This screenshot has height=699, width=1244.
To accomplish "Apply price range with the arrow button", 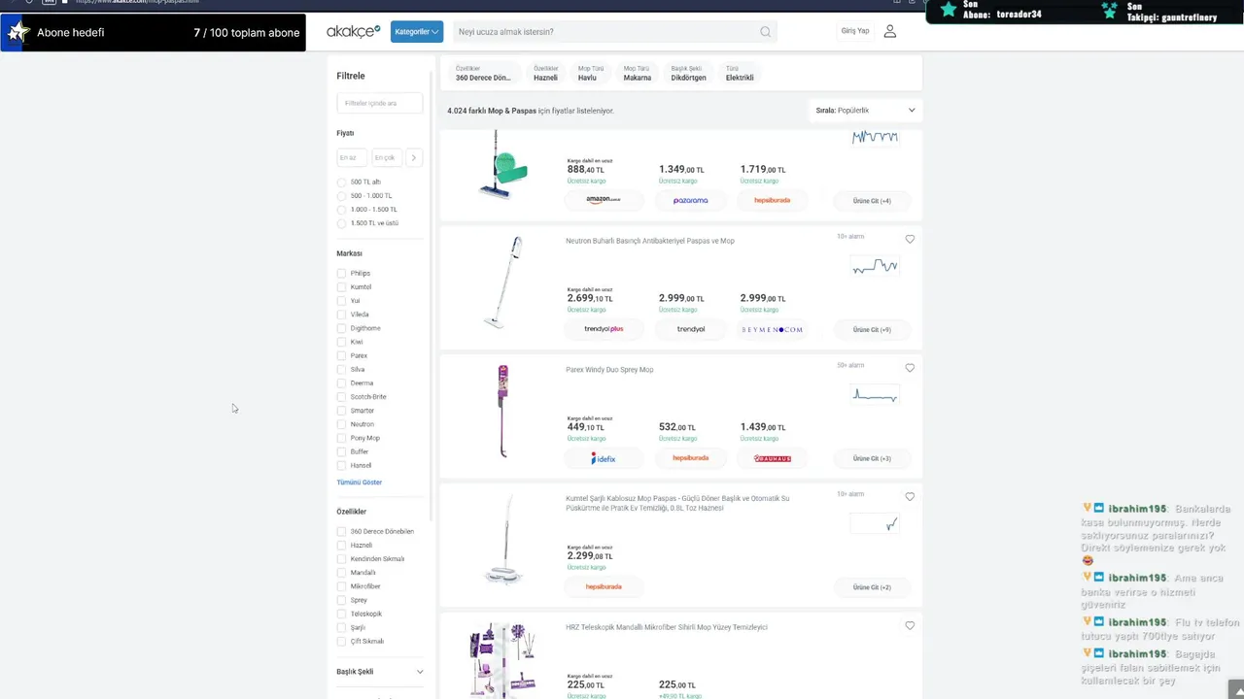I will [x=413, y=157].
